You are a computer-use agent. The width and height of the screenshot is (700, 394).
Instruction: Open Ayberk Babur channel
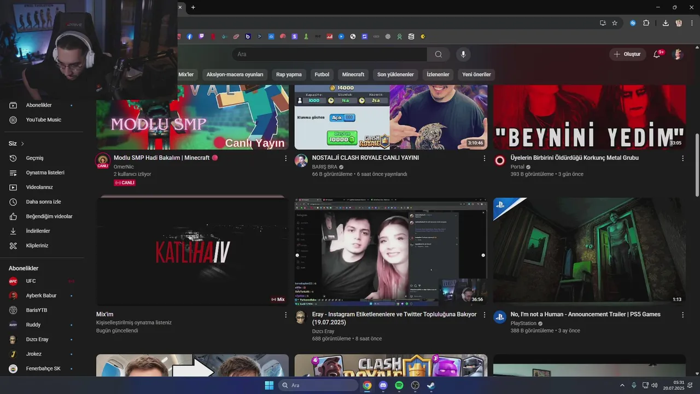pyautogui.click(x=42, y=296)
